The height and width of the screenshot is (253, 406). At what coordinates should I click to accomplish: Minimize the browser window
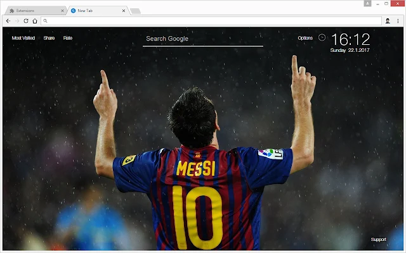(x=378, y=4)
